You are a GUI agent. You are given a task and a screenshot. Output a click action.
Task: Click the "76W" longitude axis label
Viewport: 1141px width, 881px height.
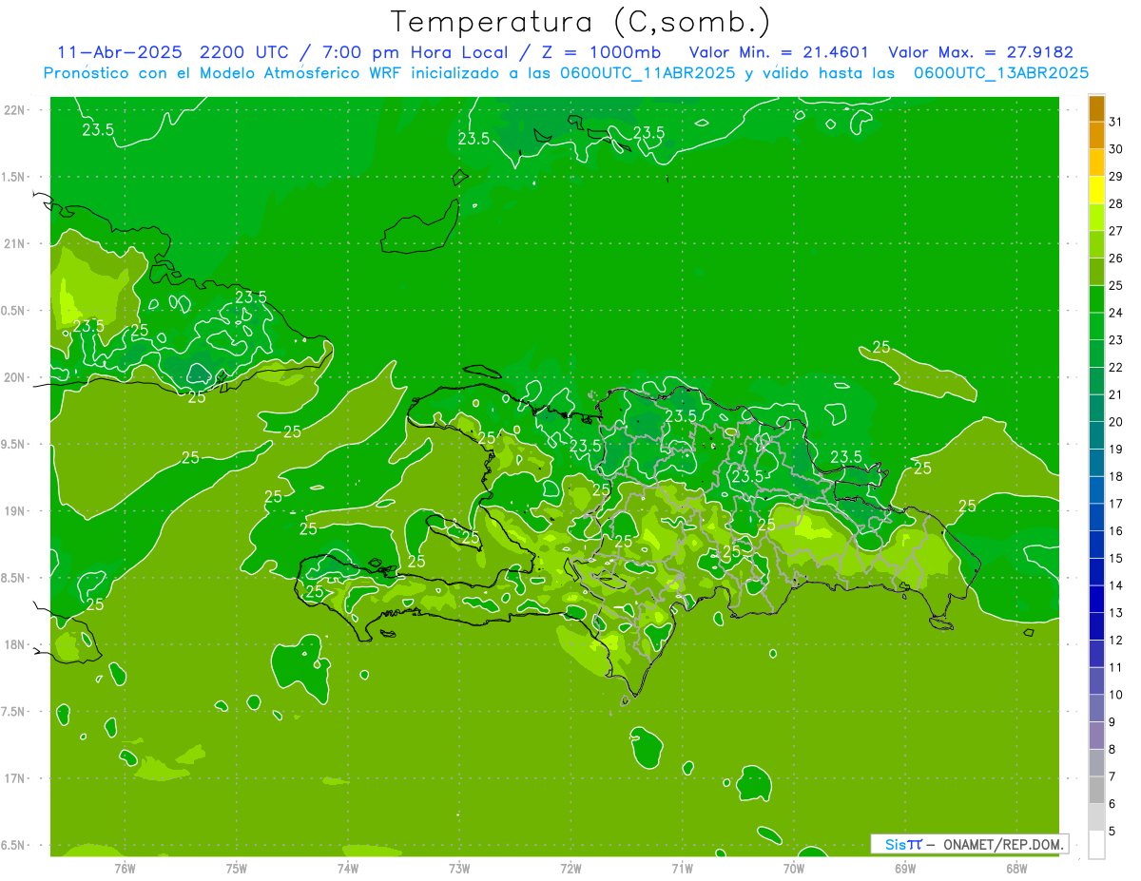[x=126, y=868]
